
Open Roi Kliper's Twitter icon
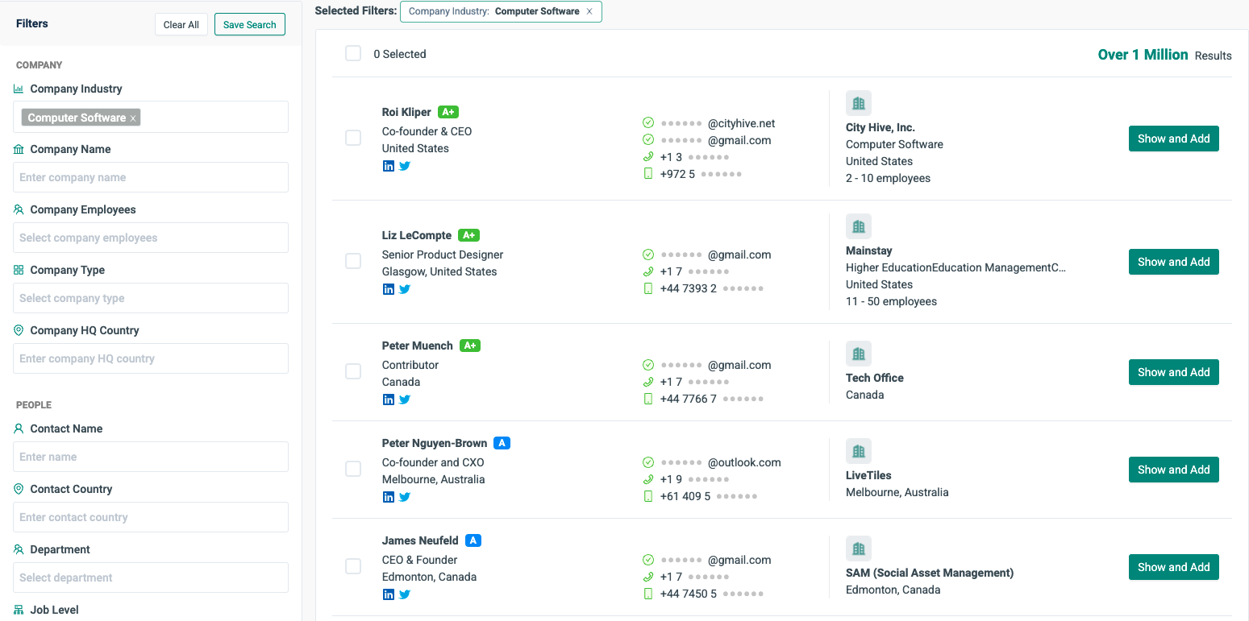405,166
